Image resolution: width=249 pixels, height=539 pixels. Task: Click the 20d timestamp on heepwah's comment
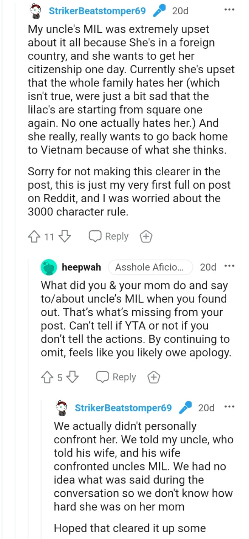coord(208,267)
